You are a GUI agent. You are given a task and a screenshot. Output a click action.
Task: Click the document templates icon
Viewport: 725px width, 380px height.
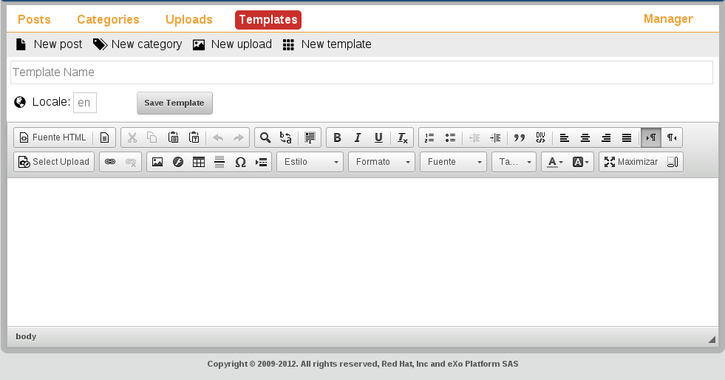click(104, 138)
